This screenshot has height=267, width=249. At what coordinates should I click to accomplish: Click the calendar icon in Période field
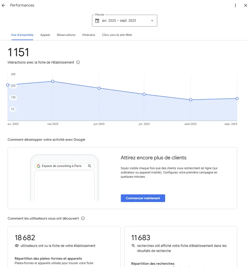tap(97, 21)
